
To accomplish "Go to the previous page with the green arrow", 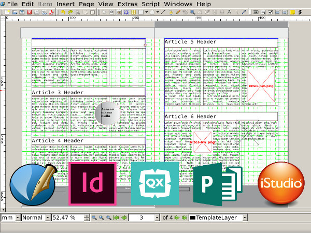I will (x=124, y=218).
